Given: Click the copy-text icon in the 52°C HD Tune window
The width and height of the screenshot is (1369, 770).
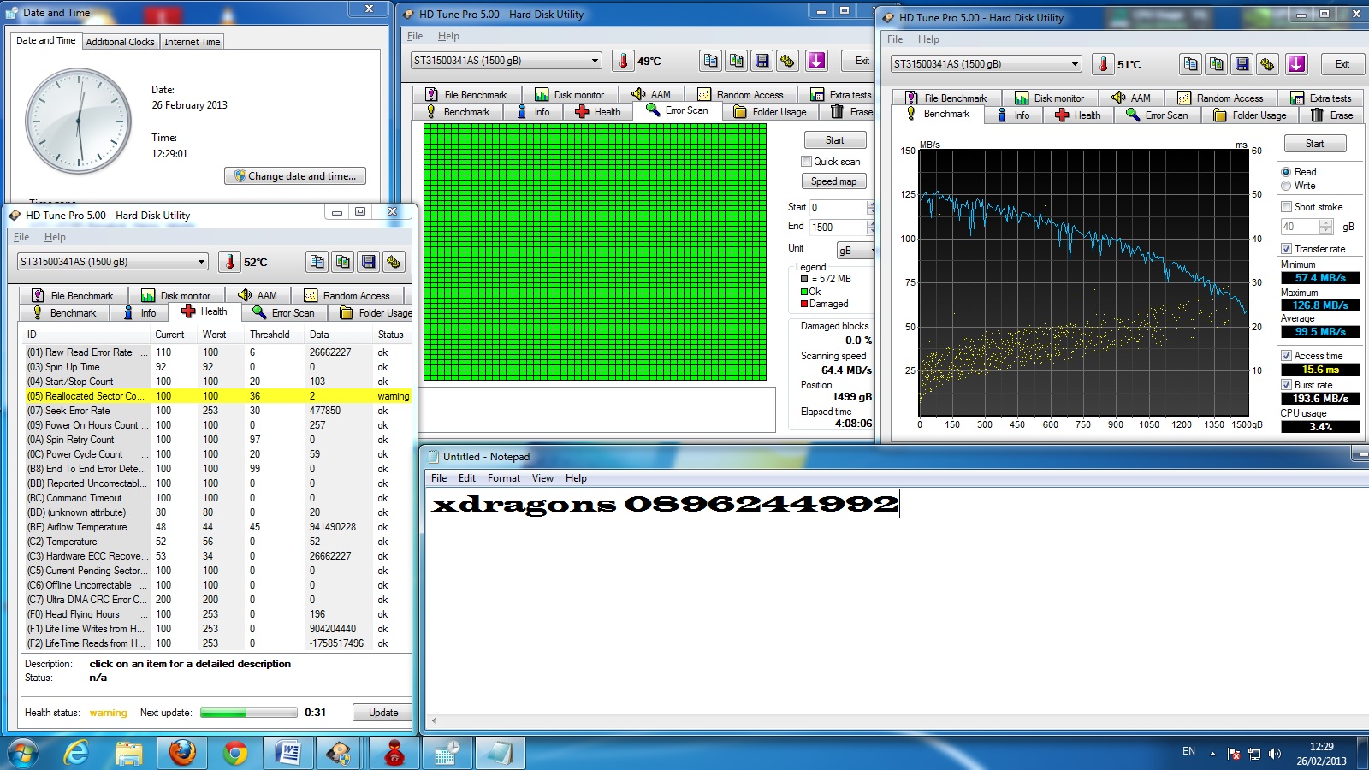Looking at the screenshot, I should (317, 262).
